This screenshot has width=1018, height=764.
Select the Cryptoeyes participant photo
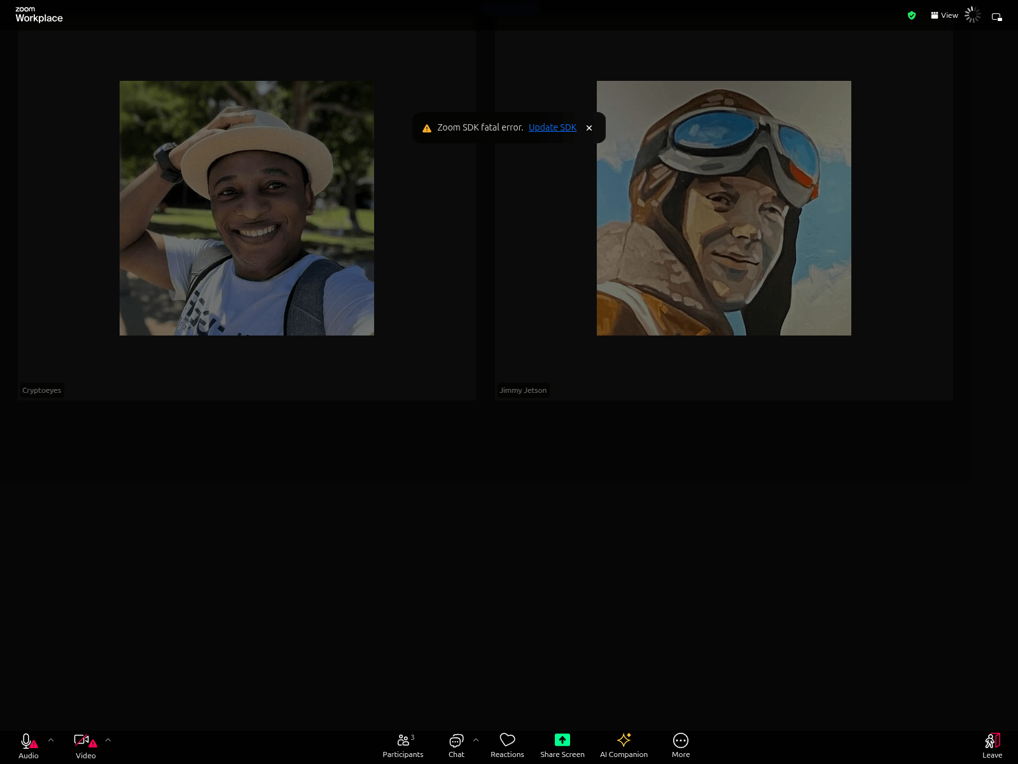247,208
